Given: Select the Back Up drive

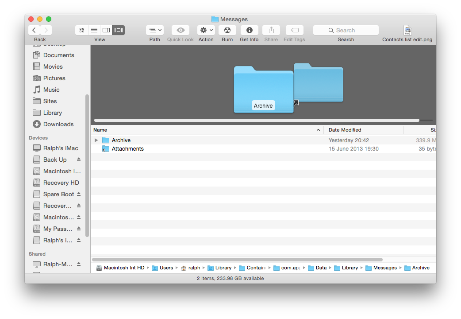Looking at the screenshot, I should tap(55, 159).
